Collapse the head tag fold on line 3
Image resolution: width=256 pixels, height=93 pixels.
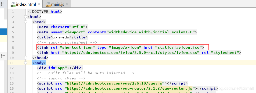click(25, 22)
